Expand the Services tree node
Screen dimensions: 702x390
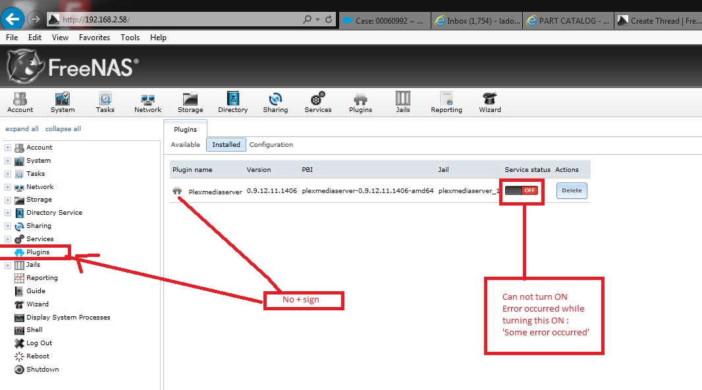[x=8, y=239]
